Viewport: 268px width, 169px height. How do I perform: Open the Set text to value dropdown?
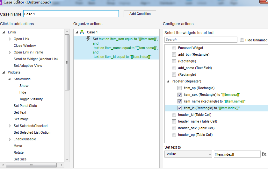coord(188,154)
